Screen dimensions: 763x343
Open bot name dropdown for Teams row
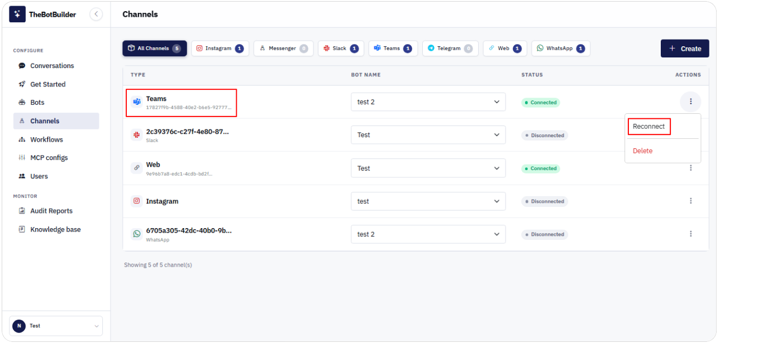tap(428, 102)
